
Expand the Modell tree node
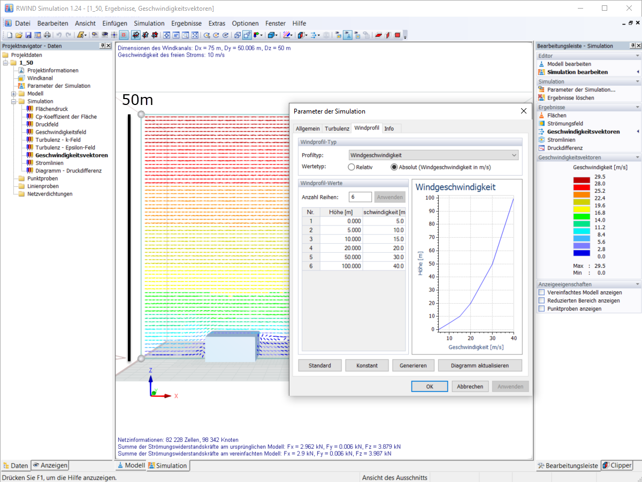click(x=14, y=94)
